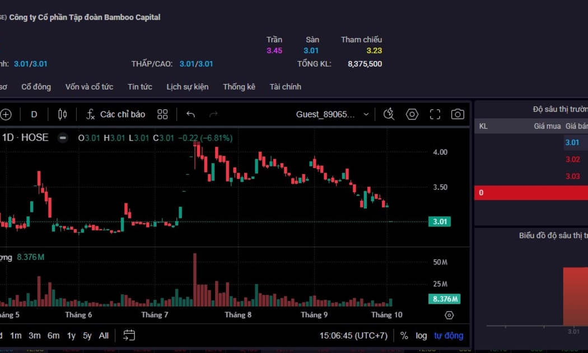Take a chart snapshot with camera icon
Viewport: 588px width, 353px height.
[458, 114]
